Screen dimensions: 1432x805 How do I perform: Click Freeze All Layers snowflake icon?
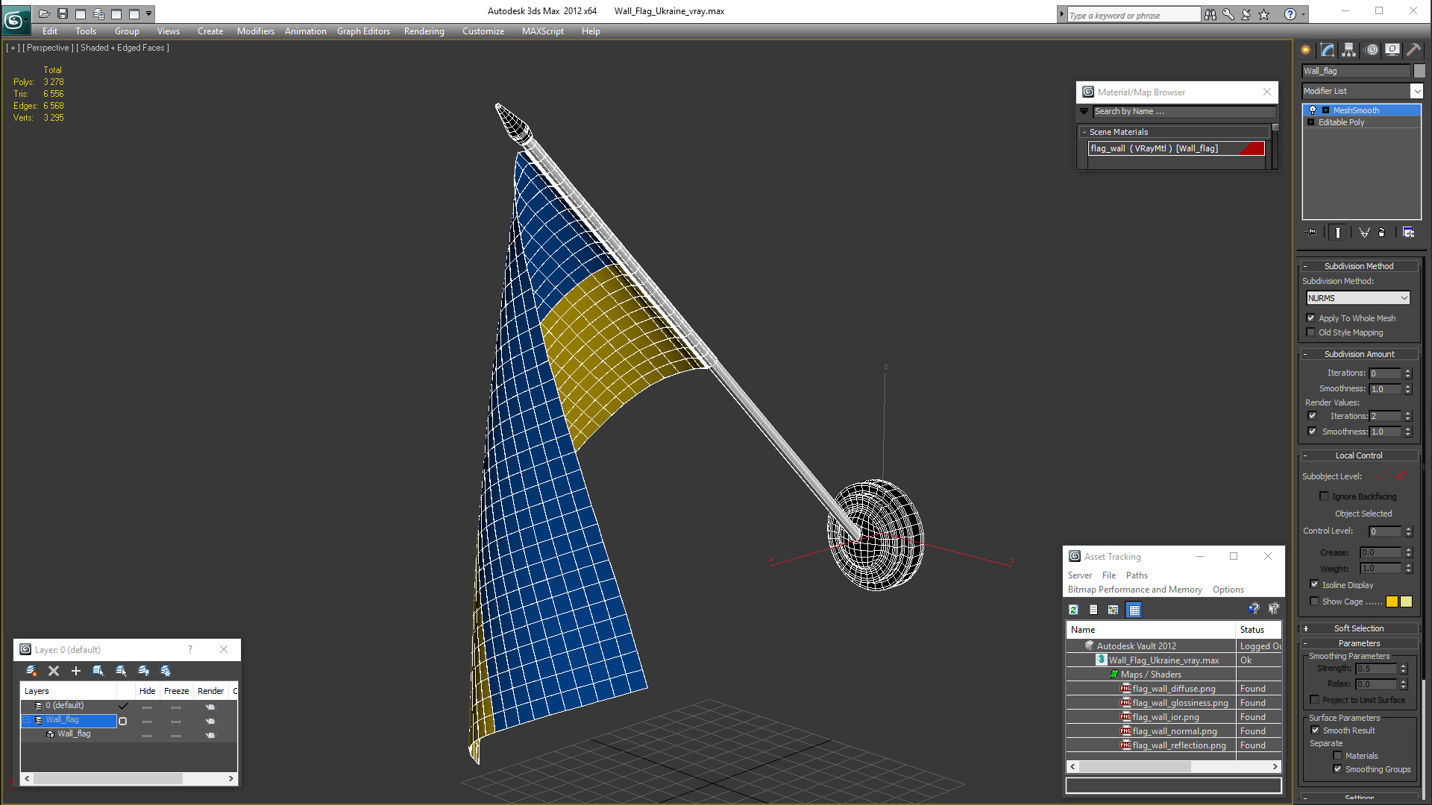[x=166, y=671]
